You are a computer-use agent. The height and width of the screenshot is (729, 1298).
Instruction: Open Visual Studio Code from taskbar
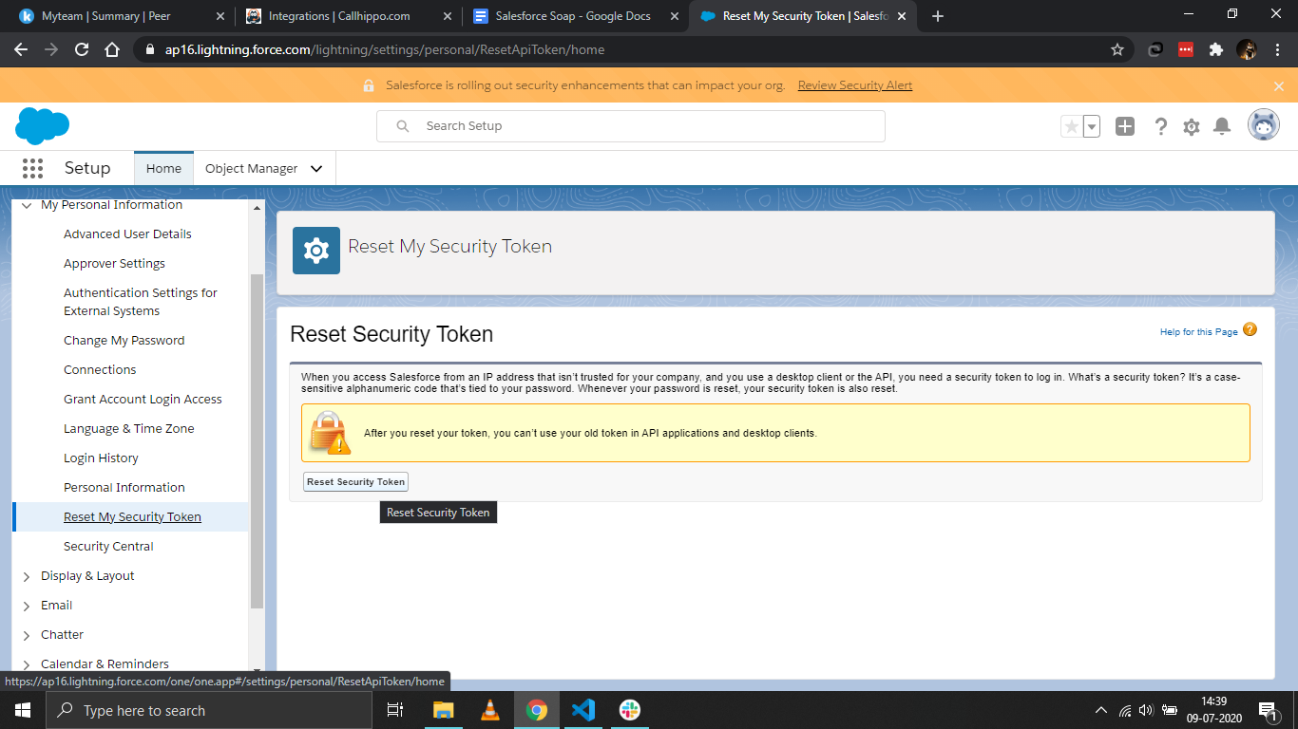point(583,710)
